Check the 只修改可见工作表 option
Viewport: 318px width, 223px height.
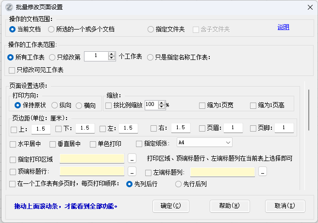[13, 70]
